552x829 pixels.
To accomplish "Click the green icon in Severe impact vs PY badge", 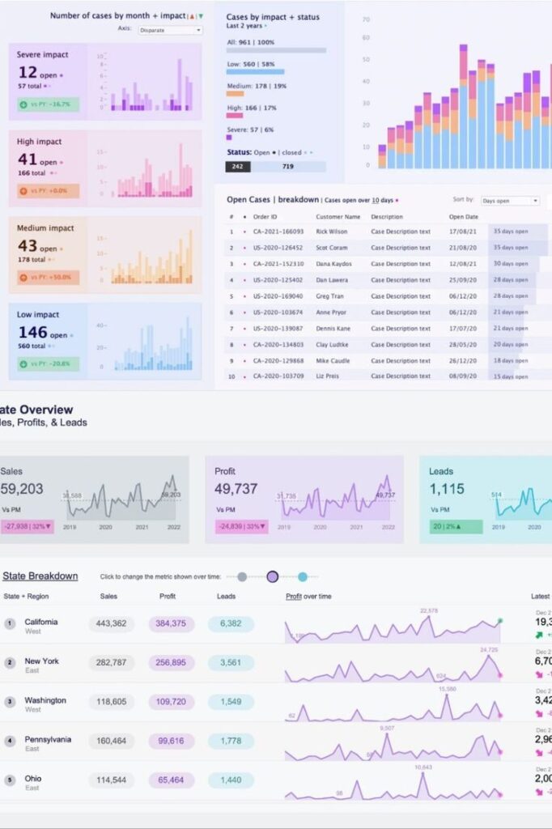I will click(23, 104).
